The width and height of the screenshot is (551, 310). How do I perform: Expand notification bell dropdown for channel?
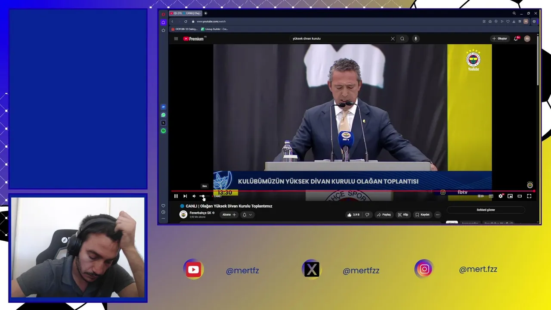click(247, 214)
